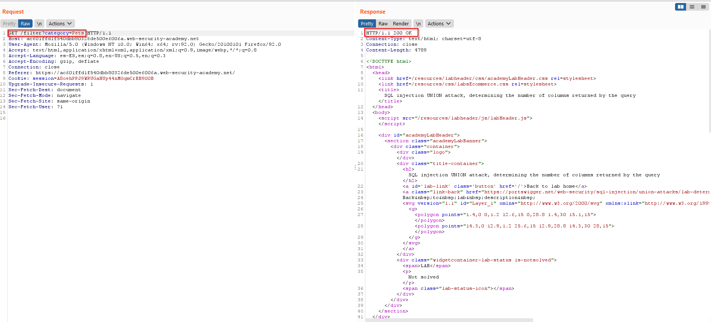Click 'Content-Type: text/html; charset=utf-8' line

click(x=424, y=39)
